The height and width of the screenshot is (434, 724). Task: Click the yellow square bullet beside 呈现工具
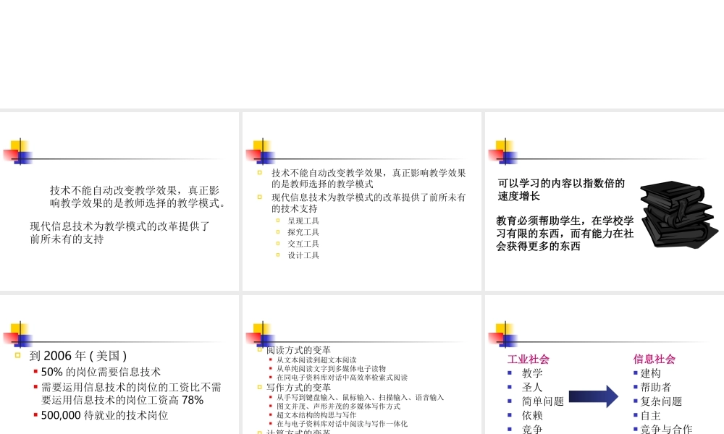278,221
